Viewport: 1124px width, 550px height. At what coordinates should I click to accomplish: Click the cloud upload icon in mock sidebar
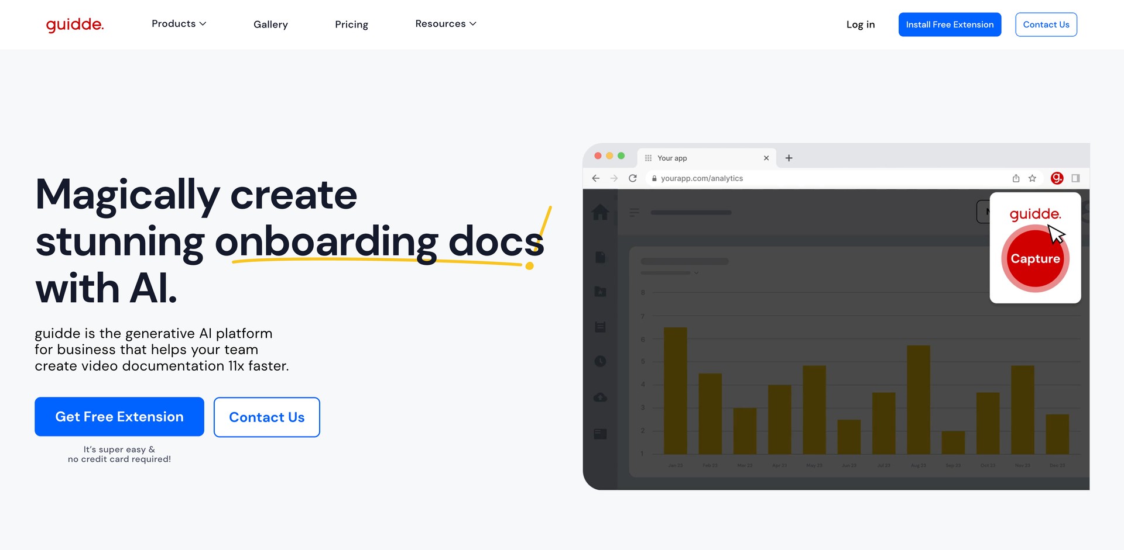pos(600,397)
